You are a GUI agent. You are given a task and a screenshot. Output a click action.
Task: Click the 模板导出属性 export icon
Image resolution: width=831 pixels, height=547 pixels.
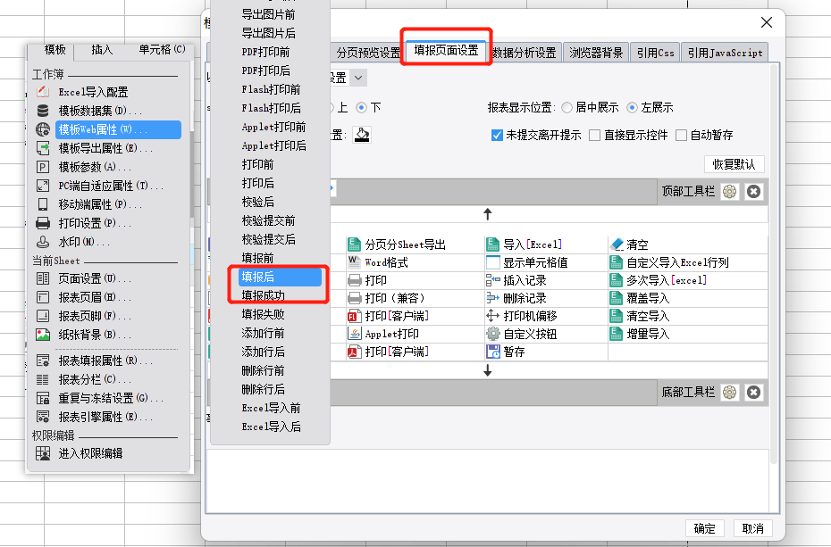(x=43, y=148)
